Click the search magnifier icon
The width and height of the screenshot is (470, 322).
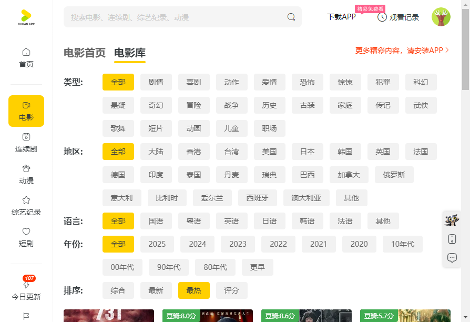pos(291,17)
